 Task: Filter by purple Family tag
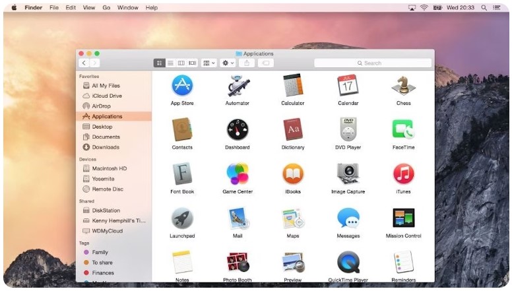point(114,252)
